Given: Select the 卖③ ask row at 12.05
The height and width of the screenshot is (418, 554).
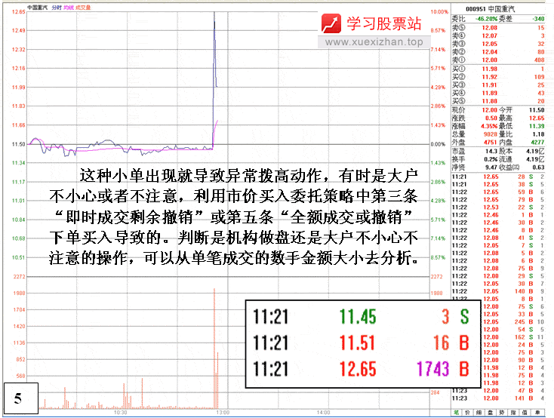Looking at the screenshot, I should [498, 44].
